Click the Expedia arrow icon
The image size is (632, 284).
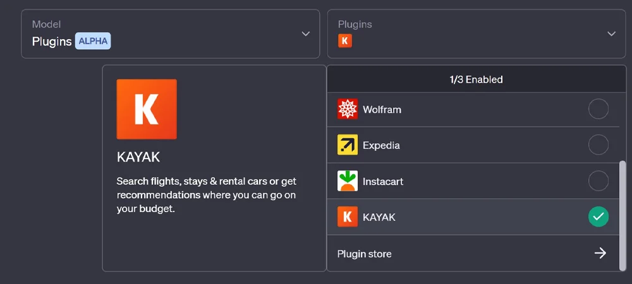pos(348,145)
